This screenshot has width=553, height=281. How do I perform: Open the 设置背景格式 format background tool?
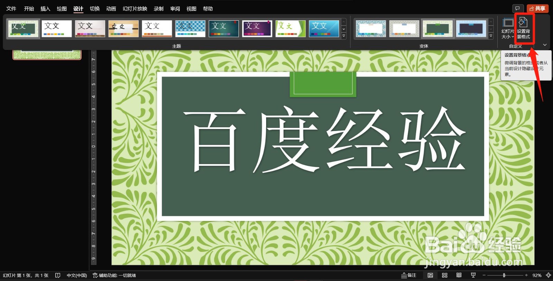pyautogui.click(x=523, y=28)
